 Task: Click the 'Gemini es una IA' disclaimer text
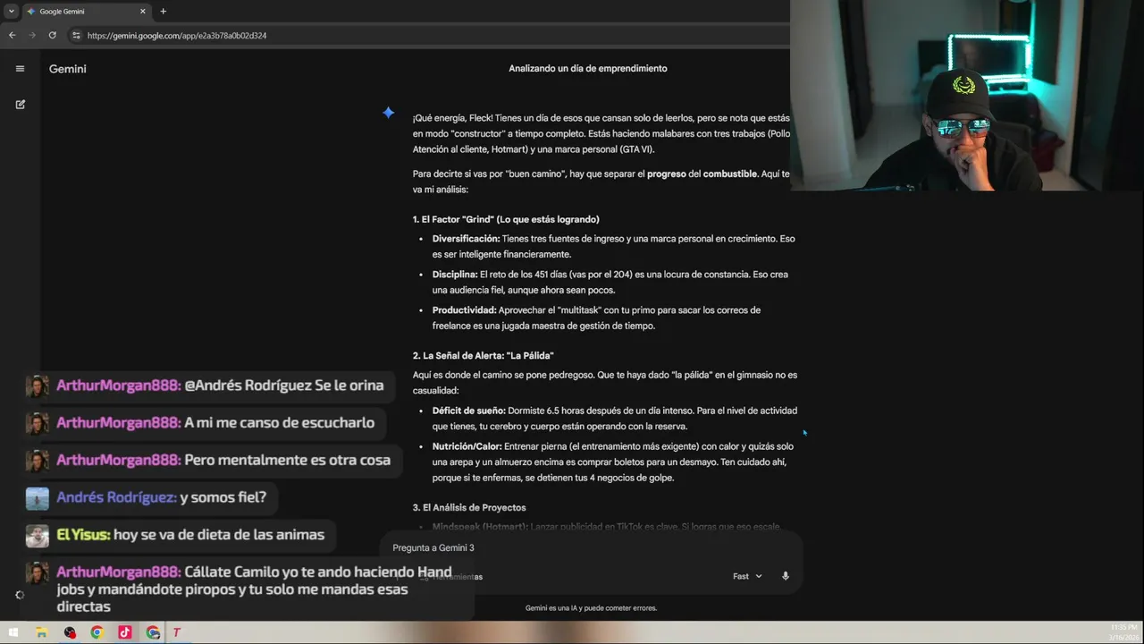(x=591, y=608)
